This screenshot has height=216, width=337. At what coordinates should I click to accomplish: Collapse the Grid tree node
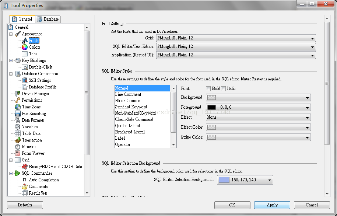pyautogui.click(x=11, y=160)
